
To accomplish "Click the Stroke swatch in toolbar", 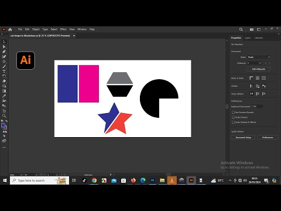I will pos(5,128).
